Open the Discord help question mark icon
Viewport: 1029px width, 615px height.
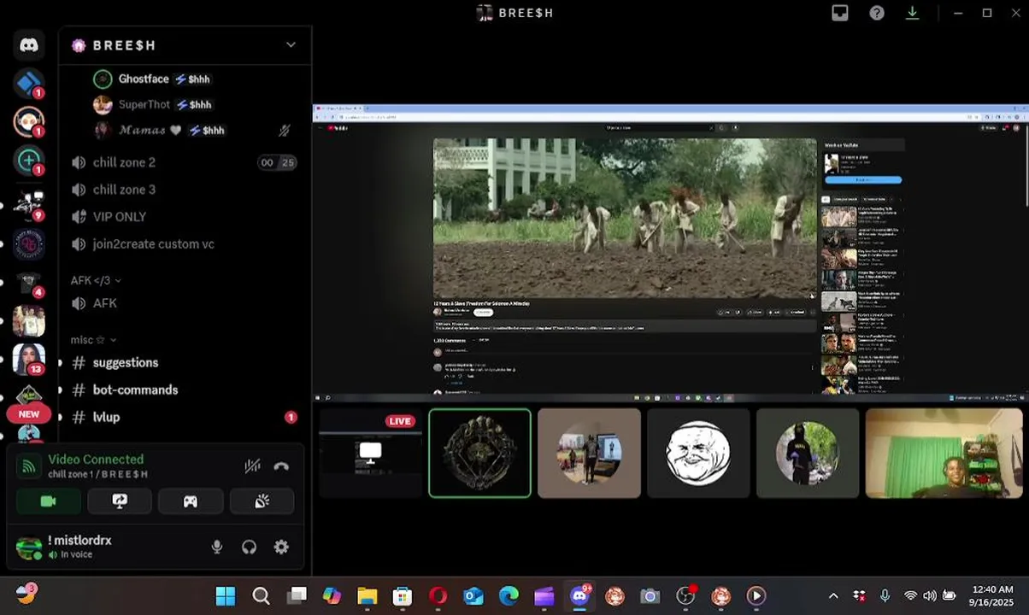click(877, 13)
